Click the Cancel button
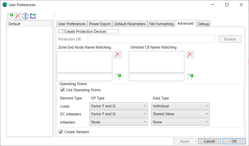The width and height of the screenshot is (249, 146). coord(209,141)
